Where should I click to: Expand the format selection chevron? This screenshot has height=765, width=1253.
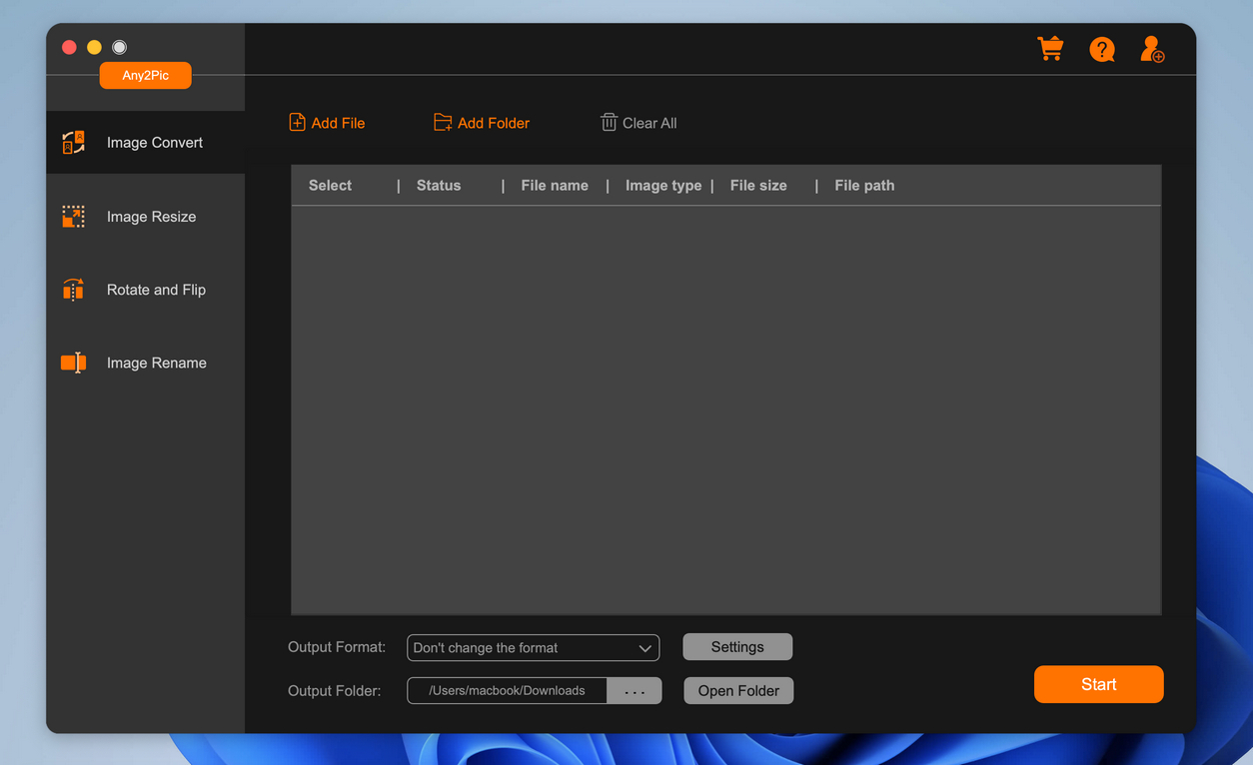pyautogui.click(x=644, y=647)
